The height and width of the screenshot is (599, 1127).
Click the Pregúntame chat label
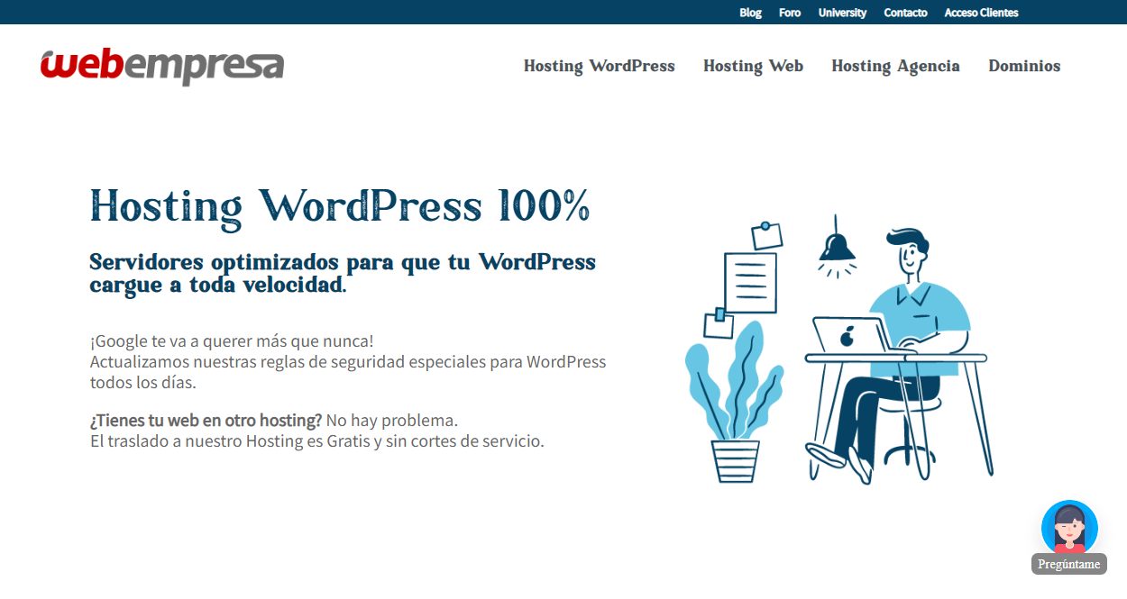coord(1069,565)
